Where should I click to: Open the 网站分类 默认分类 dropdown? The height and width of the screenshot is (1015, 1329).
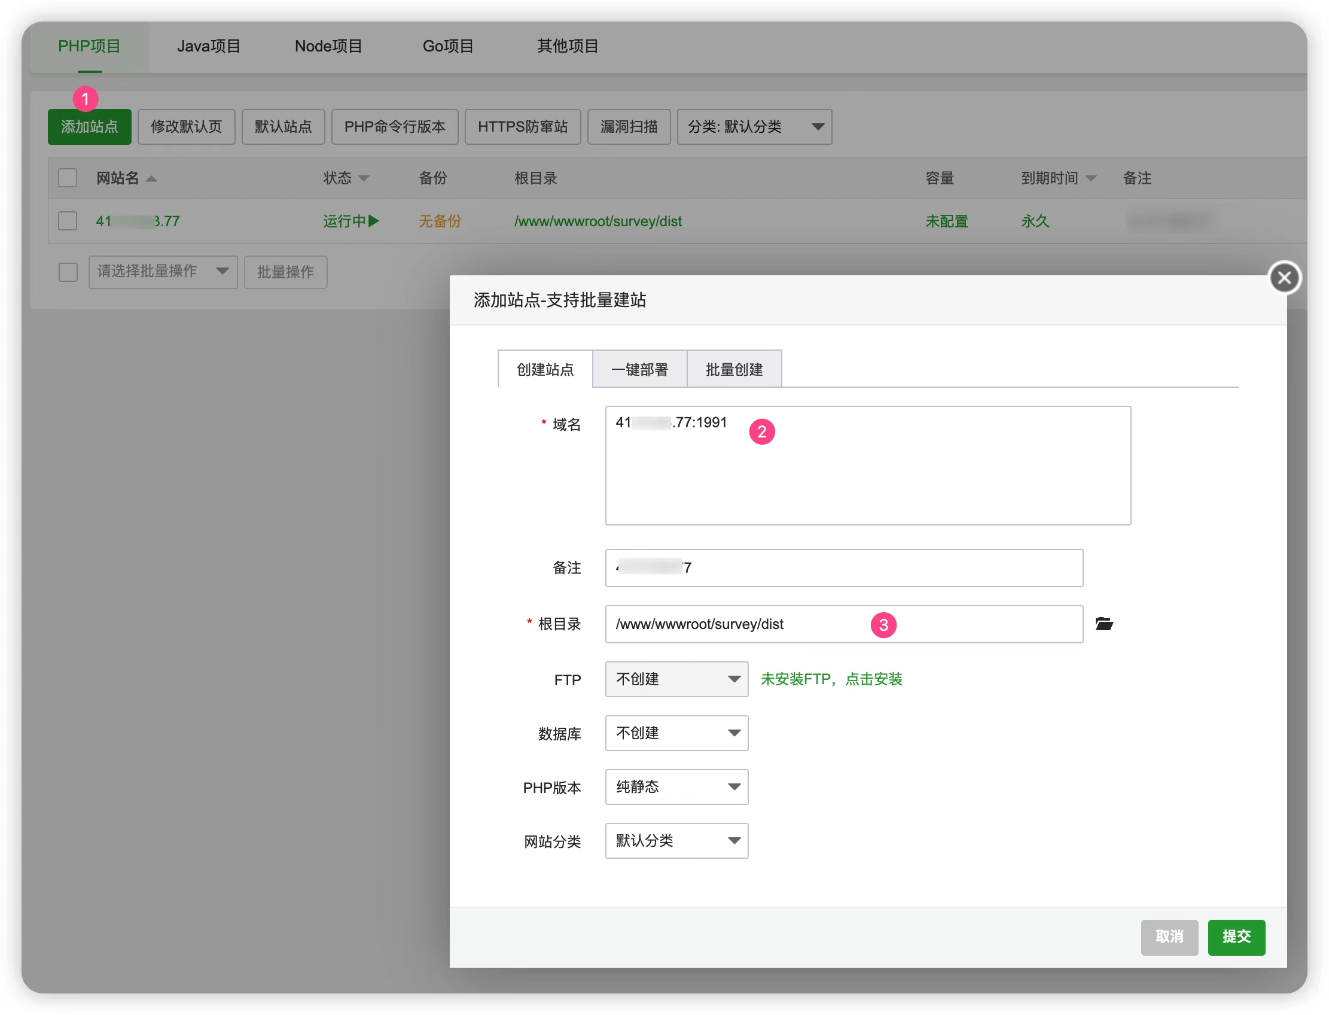[676, 840]
